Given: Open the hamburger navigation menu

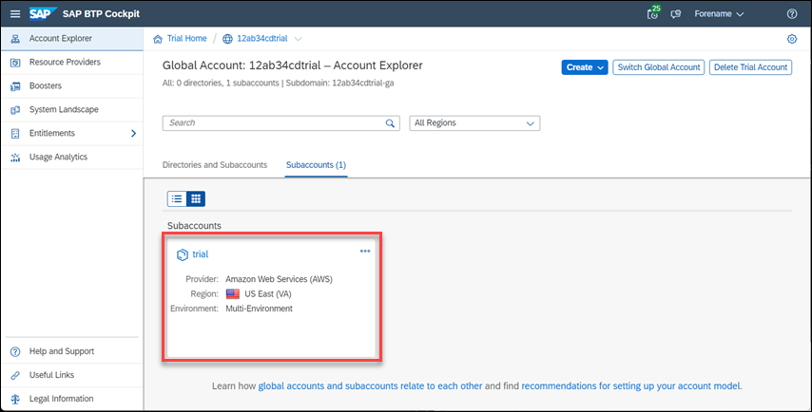Looking at the screenshot, I should tap(15, 14).
